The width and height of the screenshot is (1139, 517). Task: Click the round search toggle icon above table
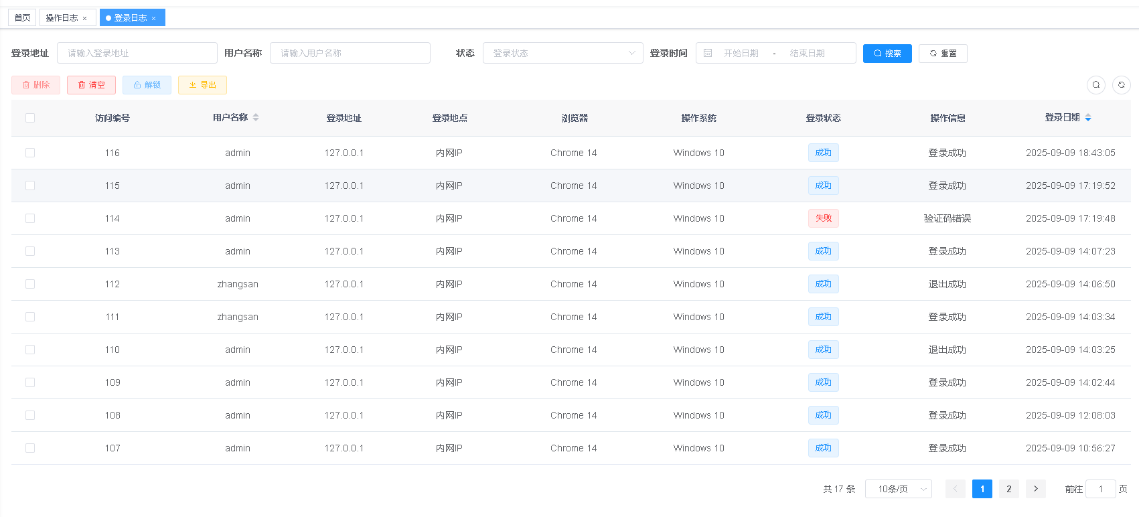point(1095,85)
